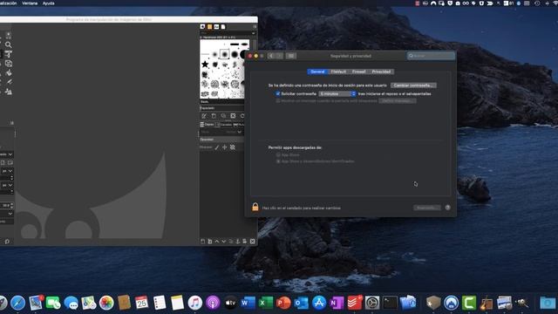Open Microsoft Excel from the Dock
Viewport: 558px width, 314px height.
(x=265, y=303)
